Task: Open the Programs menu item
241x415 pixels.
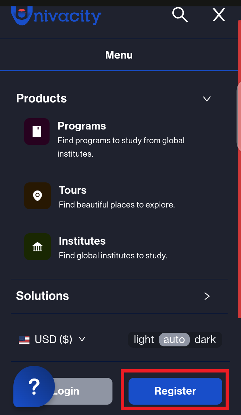Action: (x=82, y=126)
